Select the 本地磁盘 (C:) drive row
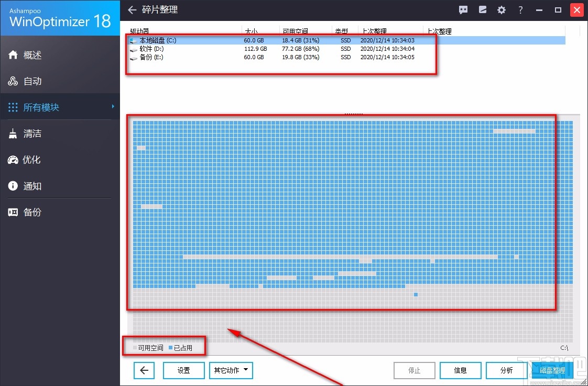 (347, 40)
